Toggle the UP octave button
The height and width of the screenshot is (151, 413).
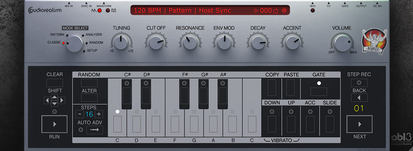tap(291, 124)
